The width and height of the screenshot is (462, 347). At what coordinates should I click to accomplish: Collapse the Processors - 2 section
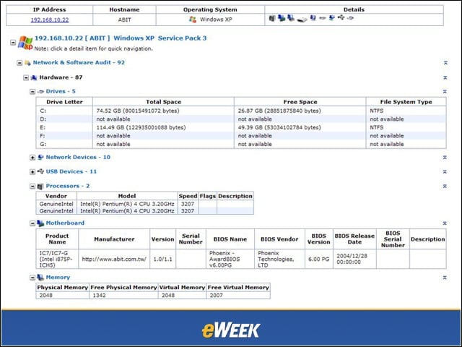click(x=32, y=187)
